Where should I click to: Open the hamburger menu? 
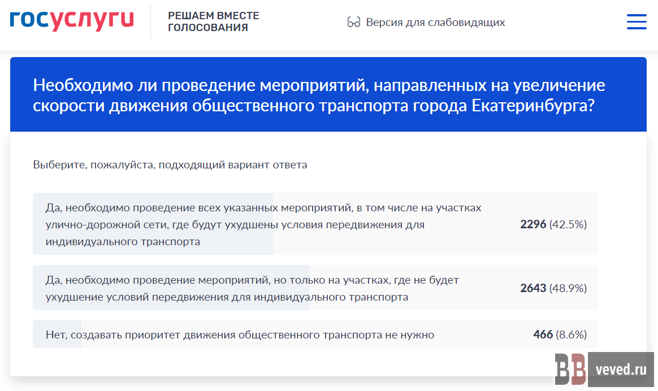click(637, 21)
